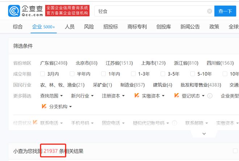The image size is (239, 161).
Task: Tick the checkbox in the results header row
Action: point(235,151)
